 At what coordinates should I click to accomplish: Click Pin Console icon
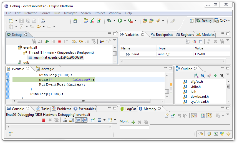click(93, 120)
